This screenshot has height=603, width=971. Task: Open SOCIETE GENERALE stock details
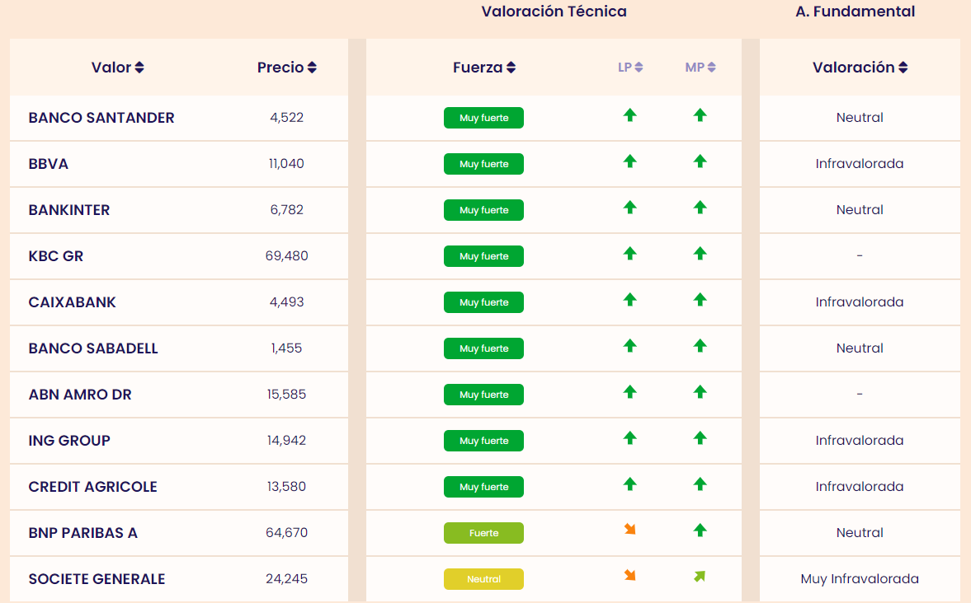(97, 579)
